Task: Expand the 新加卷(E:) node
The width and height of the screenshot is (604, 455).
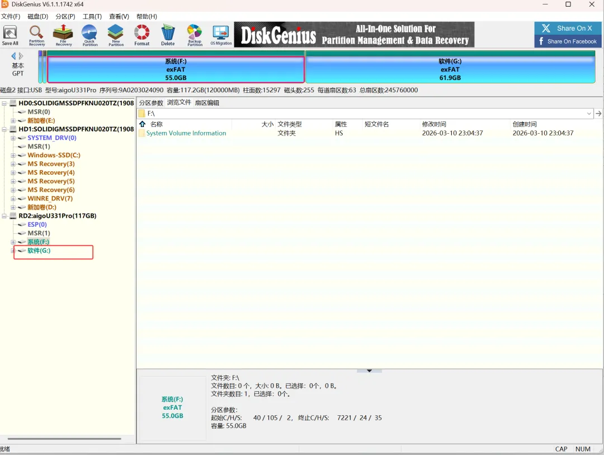Action: click(13, 121)
